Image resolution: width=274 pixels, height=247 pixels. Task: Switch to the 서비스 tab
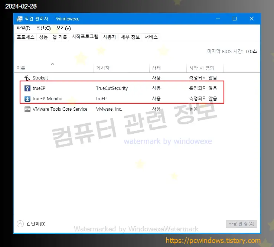(151, 37)
